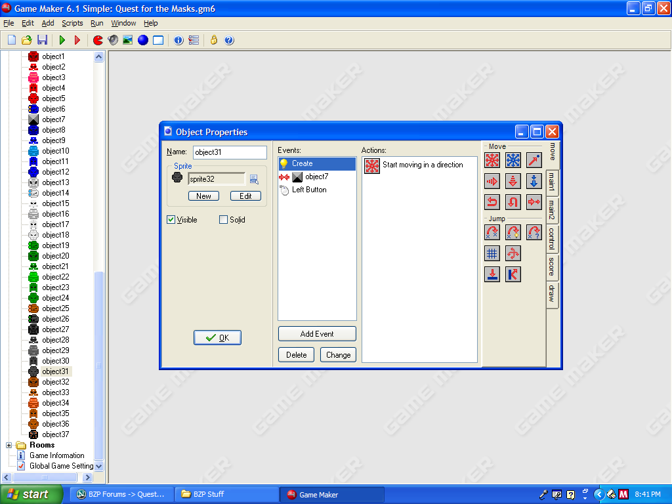Click the Edit sprite button
This screenshot has height=504, width=672.
tap(245, 196)
